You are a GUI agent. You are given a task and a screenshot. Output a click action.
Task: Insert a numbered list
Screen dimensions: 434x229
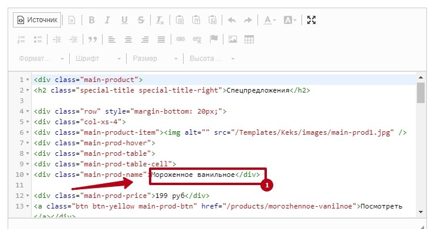click(21, 40)
